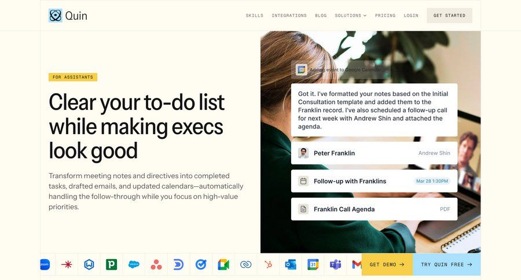The image size is (521, 280).
Task: Click Google Calendar icon in Adding event notice
Action: click(x=302, y=70)
